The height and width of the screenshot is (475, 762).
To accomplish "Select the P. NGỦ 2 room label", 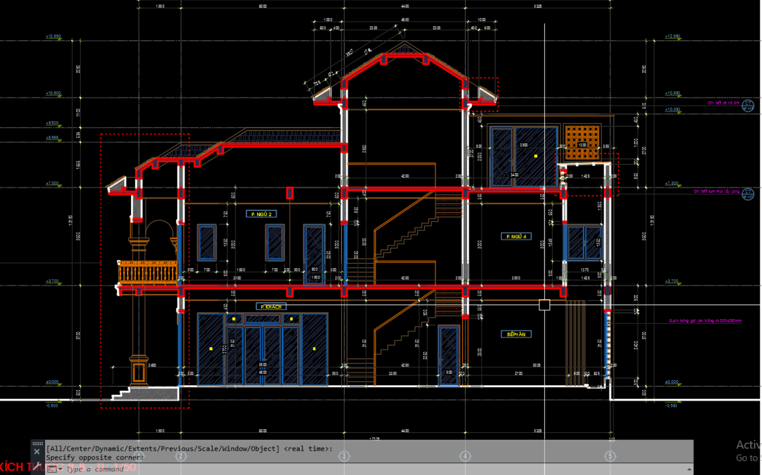I will coord(262,214).
